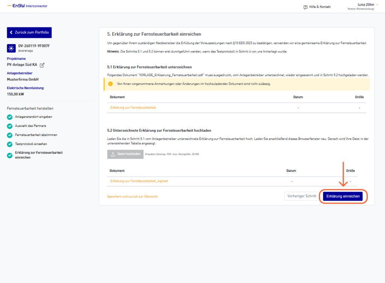Click the Vorheriger Schritt button
This screenshot has height=283, width=385.
pos(302,196)
